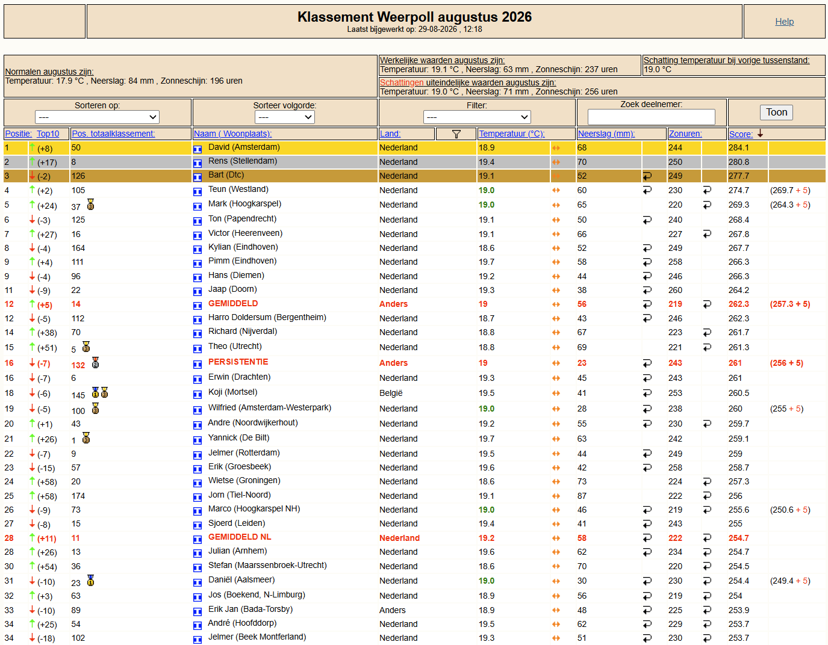The width and height of the screenshot is (828, 645).
Task: Click the Toon button
Action: (x=776, y=113)
